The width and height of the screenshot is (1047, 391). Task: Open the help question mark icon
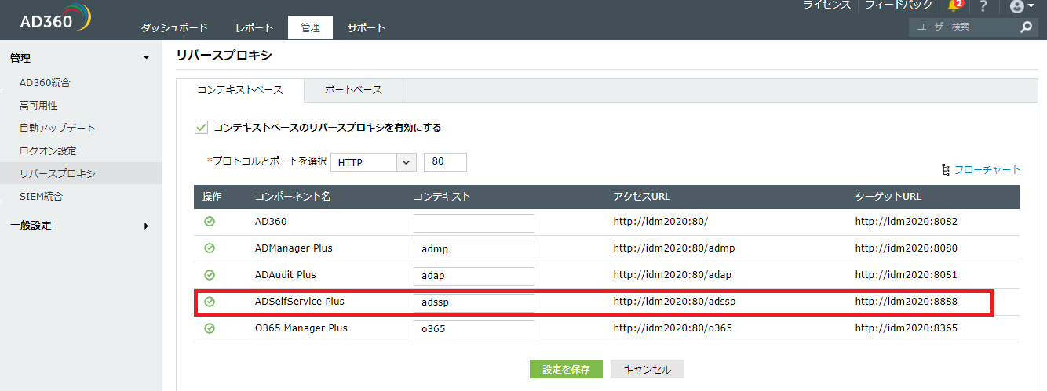coord(983,6)
